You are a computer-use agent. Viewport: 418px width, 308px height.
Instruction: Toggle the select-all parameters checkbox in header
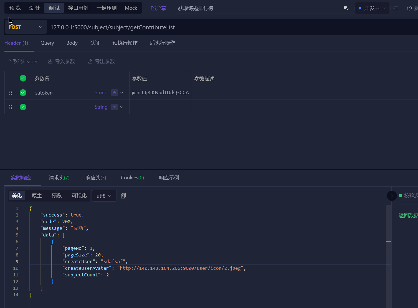pos(23,78)
